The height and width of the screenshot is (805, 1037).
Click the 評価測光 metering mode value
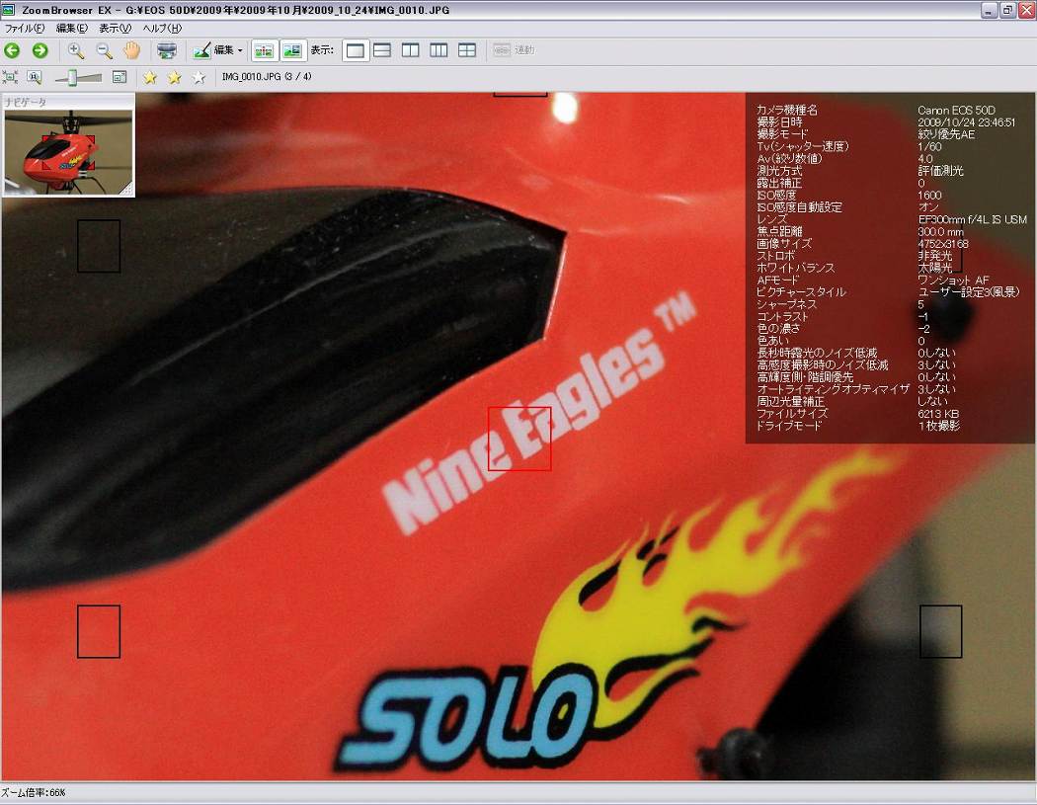940,171
